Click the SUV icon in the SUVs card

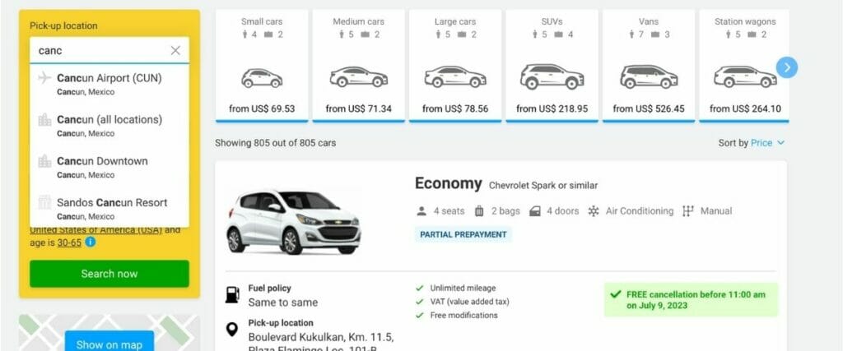tap(552, 76)
